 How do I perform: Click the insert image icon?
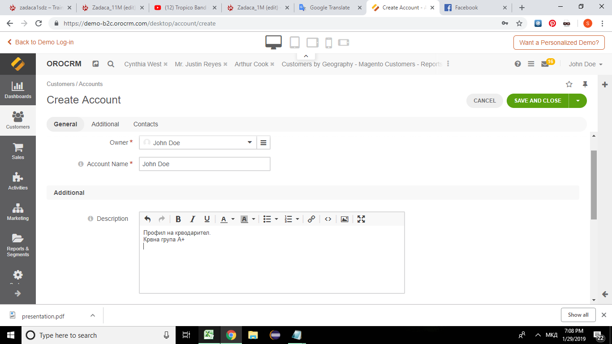click(345, 219)
